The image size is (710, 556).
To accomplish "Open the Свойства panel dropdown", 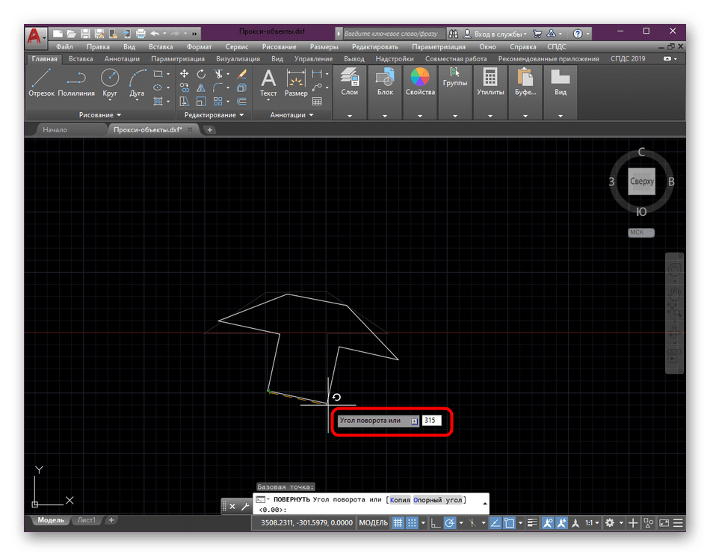I will (420, 116).
